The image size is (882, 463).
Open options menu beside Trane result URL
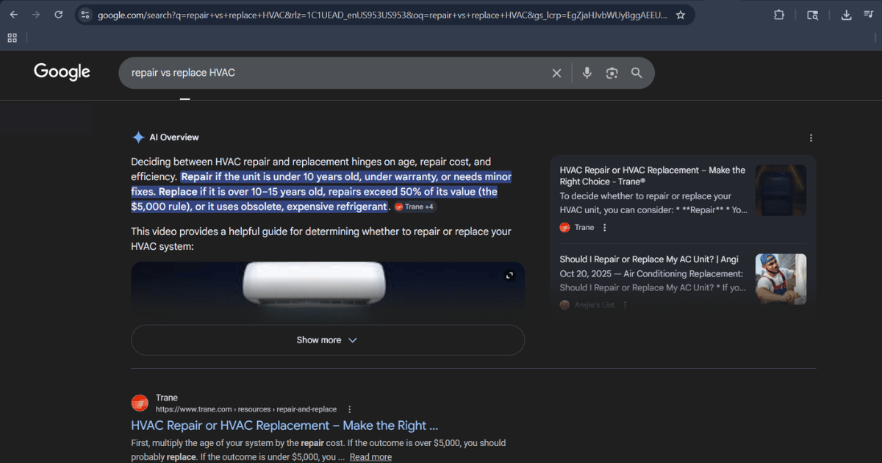click(350, 409)
